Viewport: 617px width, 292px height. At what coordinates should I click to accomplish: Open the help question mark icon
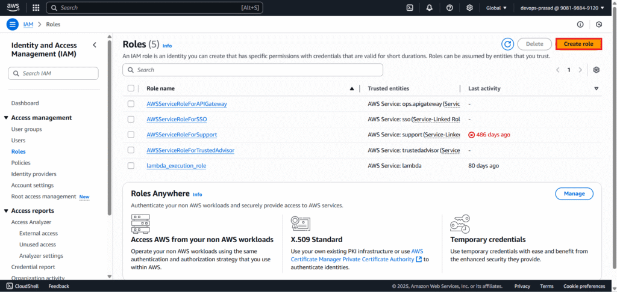tap(449, 8)
